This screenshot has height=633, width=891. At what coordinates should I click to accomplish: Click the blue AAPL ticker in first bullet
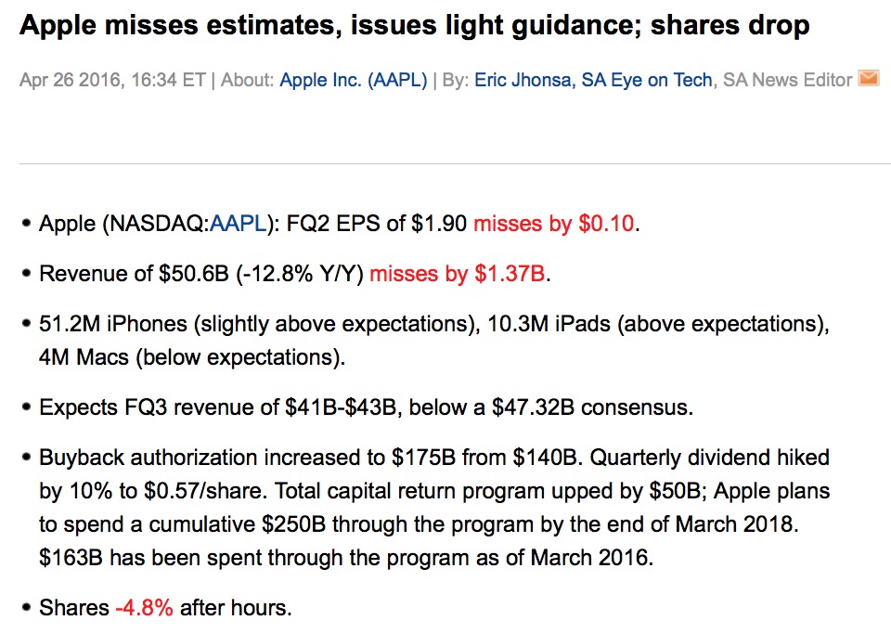(239, 224)
